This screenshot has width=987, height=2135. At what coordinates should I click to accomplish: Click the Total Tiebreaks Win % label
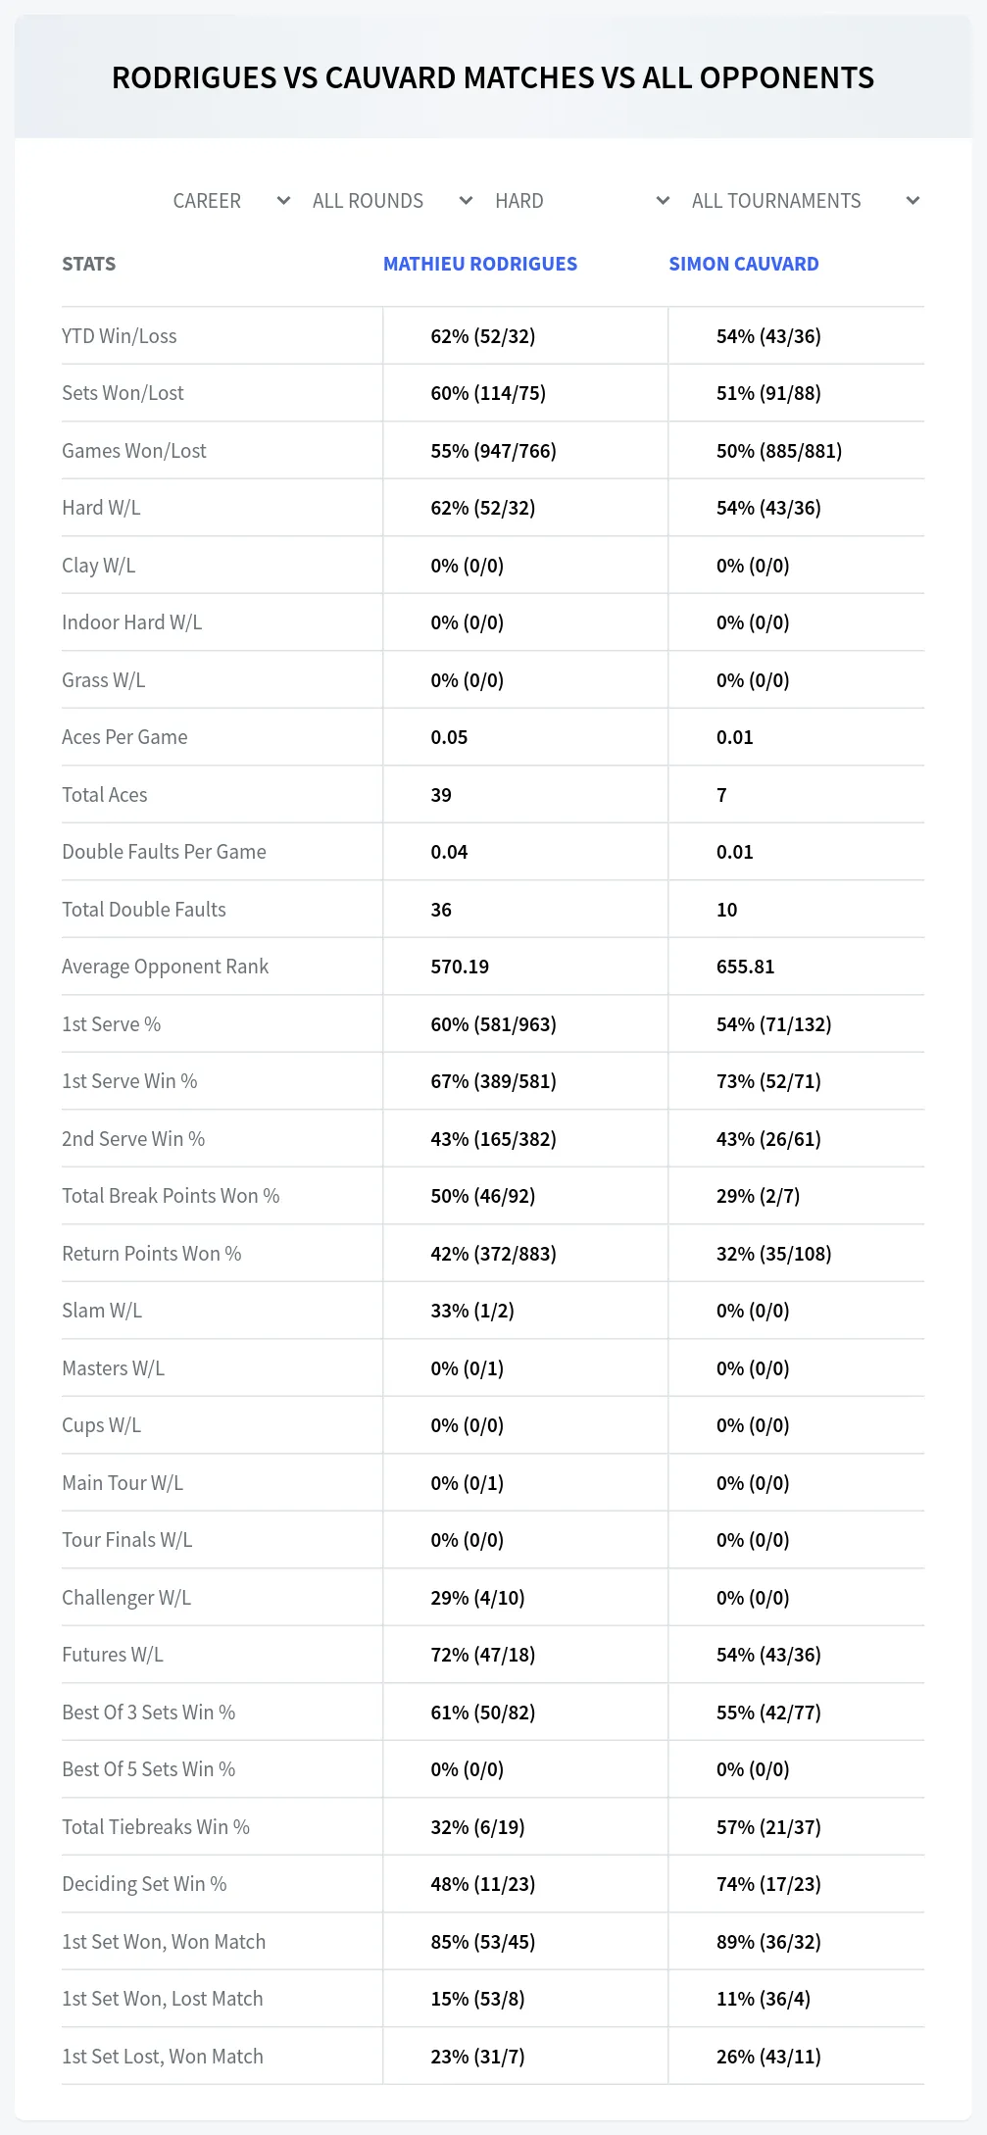(156, 1827)
